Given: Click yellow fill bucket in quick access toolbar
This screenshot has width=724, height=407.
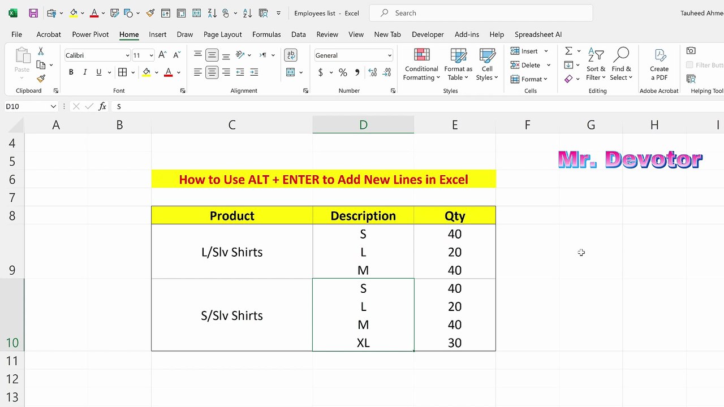Looking at the screenshot, I should pos(74,13).
